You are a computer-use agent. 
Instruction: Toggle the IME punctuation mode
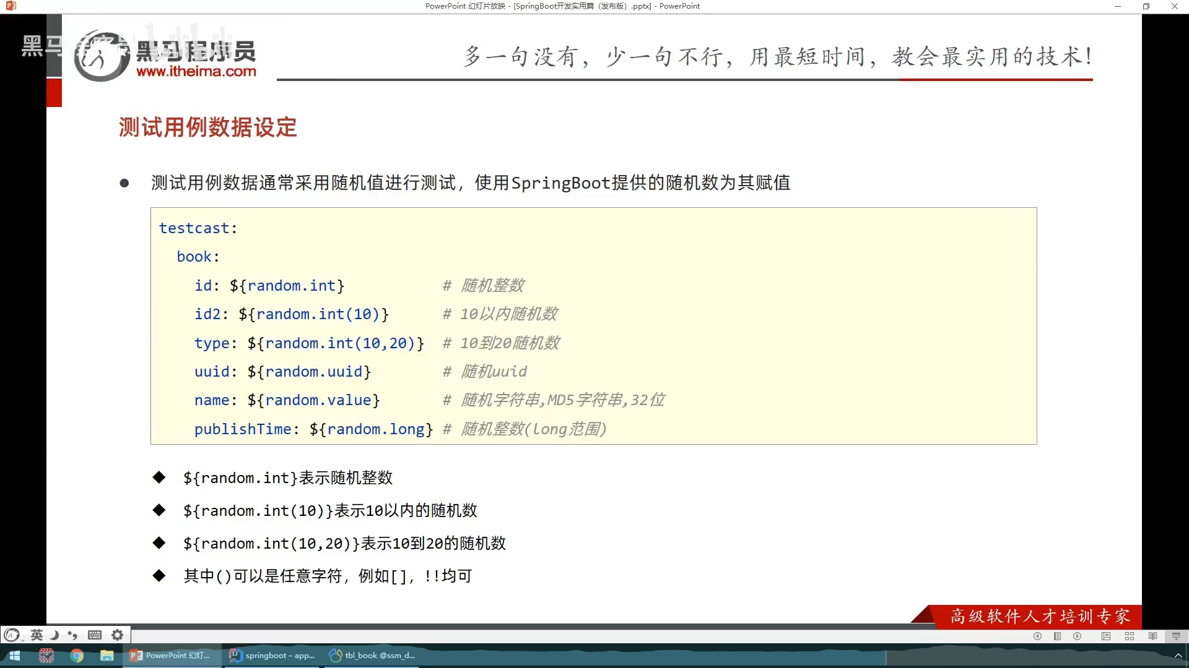tap(73, 635)
